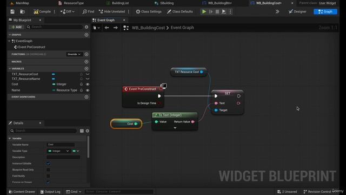Screen dimensions: 346x195
Task: Add a new graph with plus icon
Action: tap(86, 35)
